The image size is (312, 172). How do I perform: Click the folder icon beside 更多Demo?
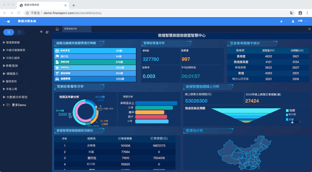click(x=8, y=105)
